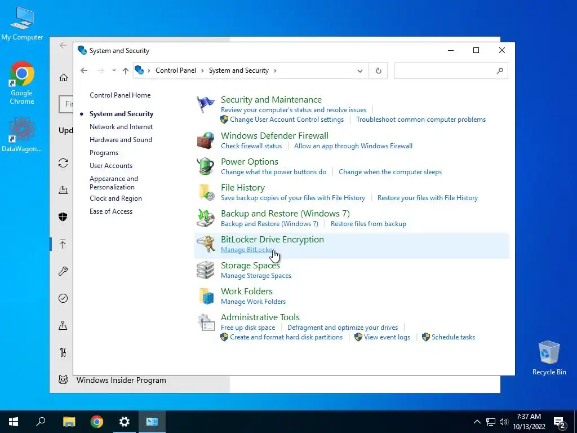Screen dimensions: 577x433
Task: Click the taskbar clock and date
Action: 529,422
